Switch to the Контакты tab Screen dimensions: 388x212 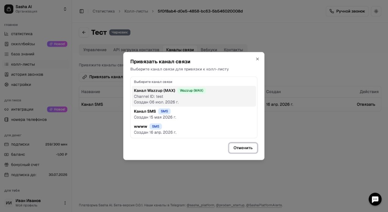click(x=233, y=50)
